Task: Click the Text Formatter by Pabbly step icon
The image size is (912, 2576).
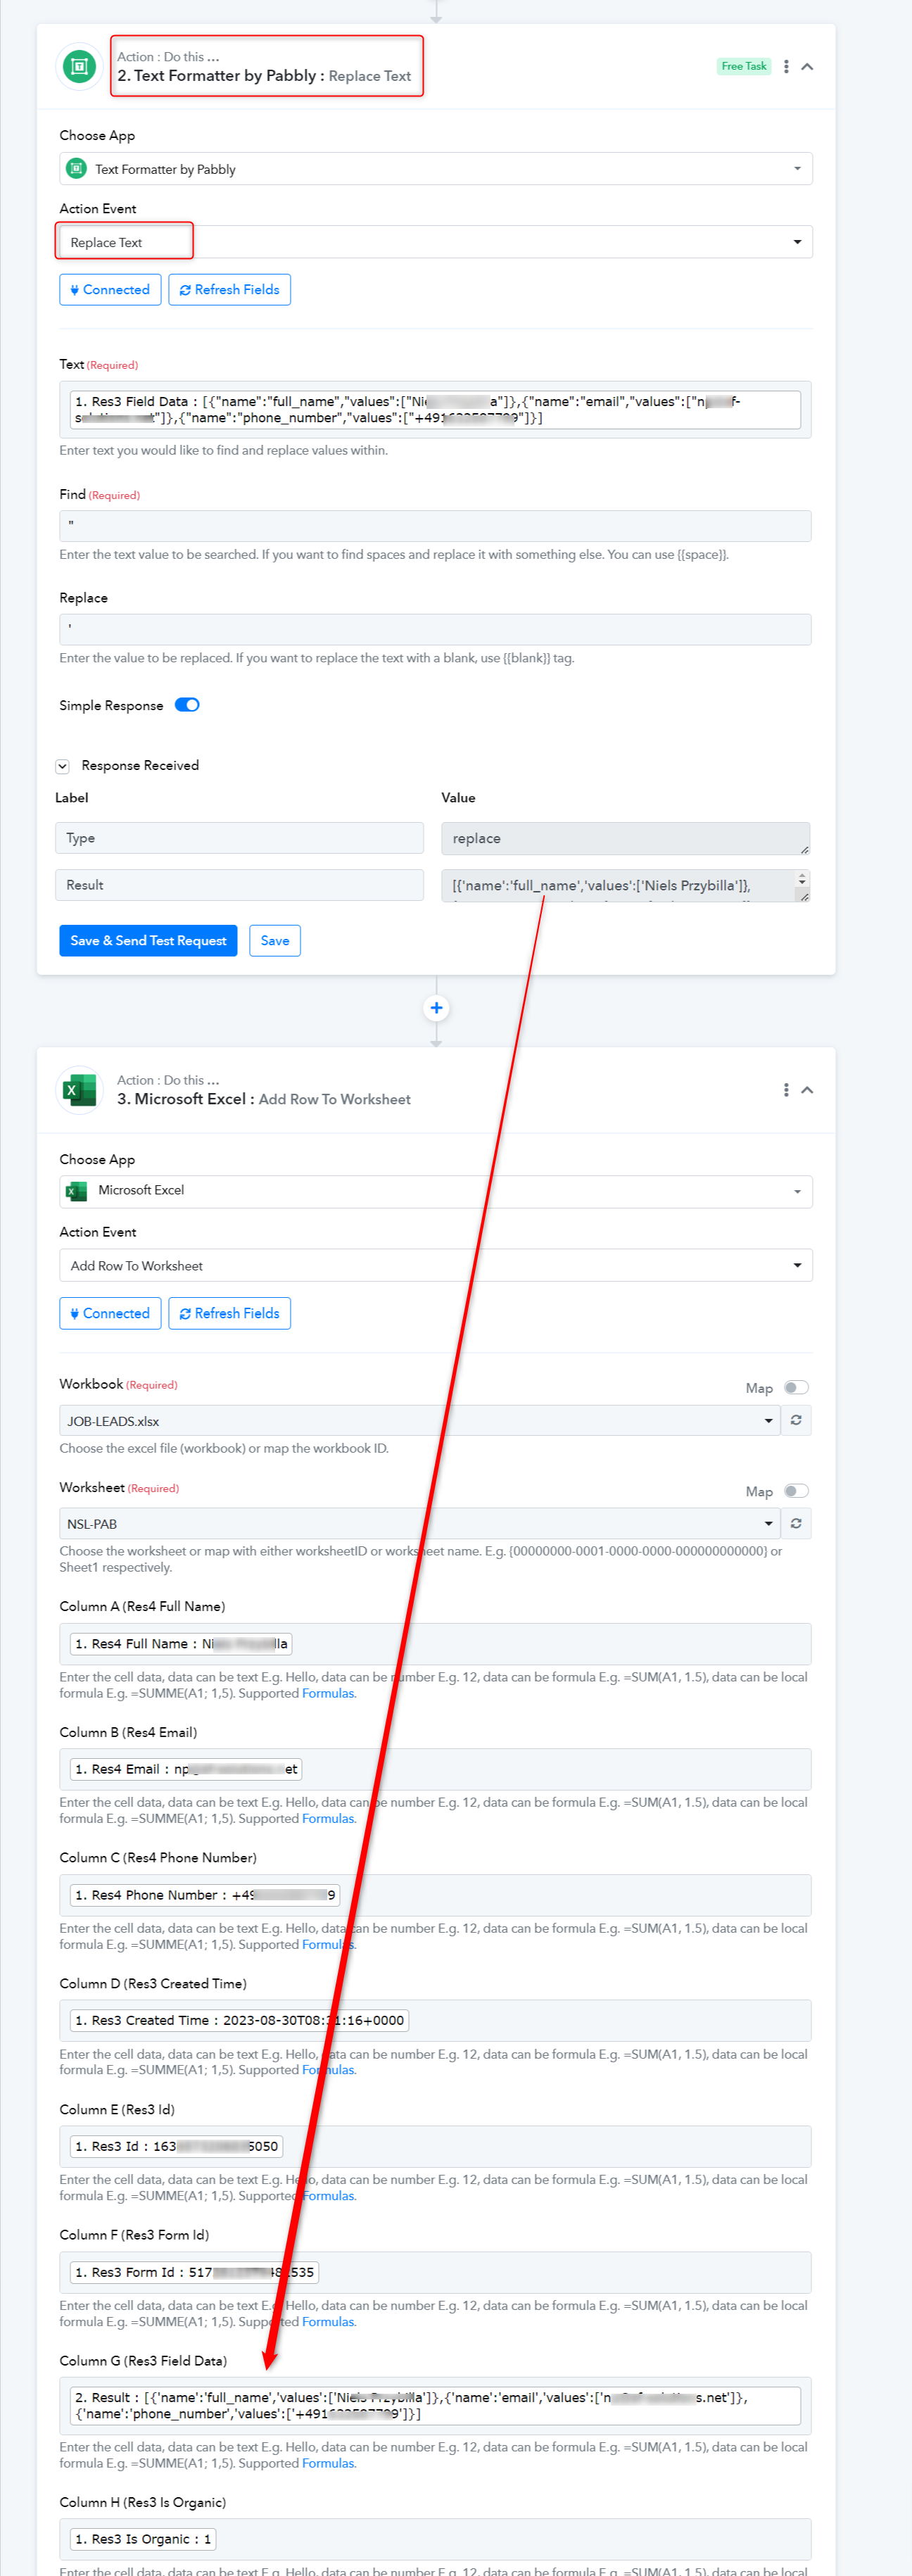Action: point(79,67)
